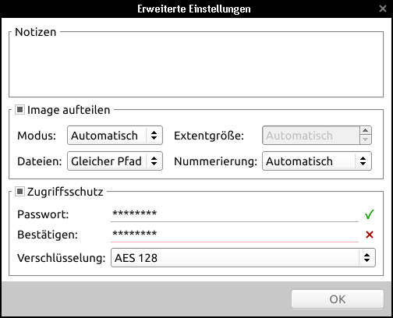Click the Erweiterte Einstellungen title bar text
This screenshot has width=393, height=318.
pyautogui.click(x=194, y=9)
